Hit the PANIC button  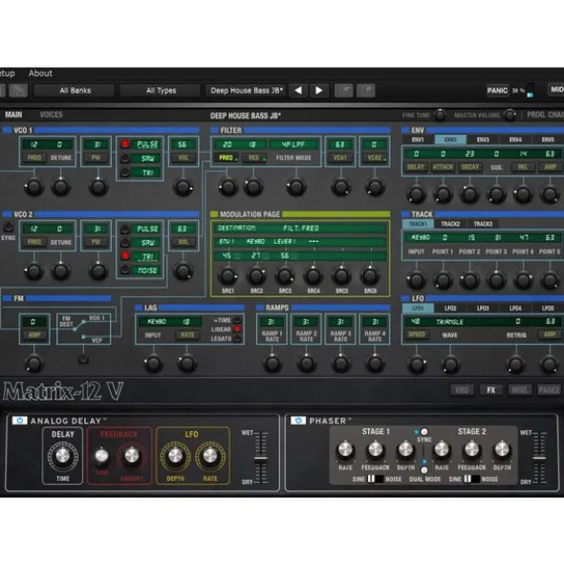point(497,91)
